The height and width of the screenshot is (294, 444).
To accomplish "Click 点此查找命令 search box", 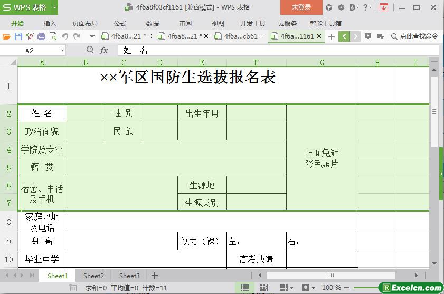I will pyautogui.click(x=415, y=36).
